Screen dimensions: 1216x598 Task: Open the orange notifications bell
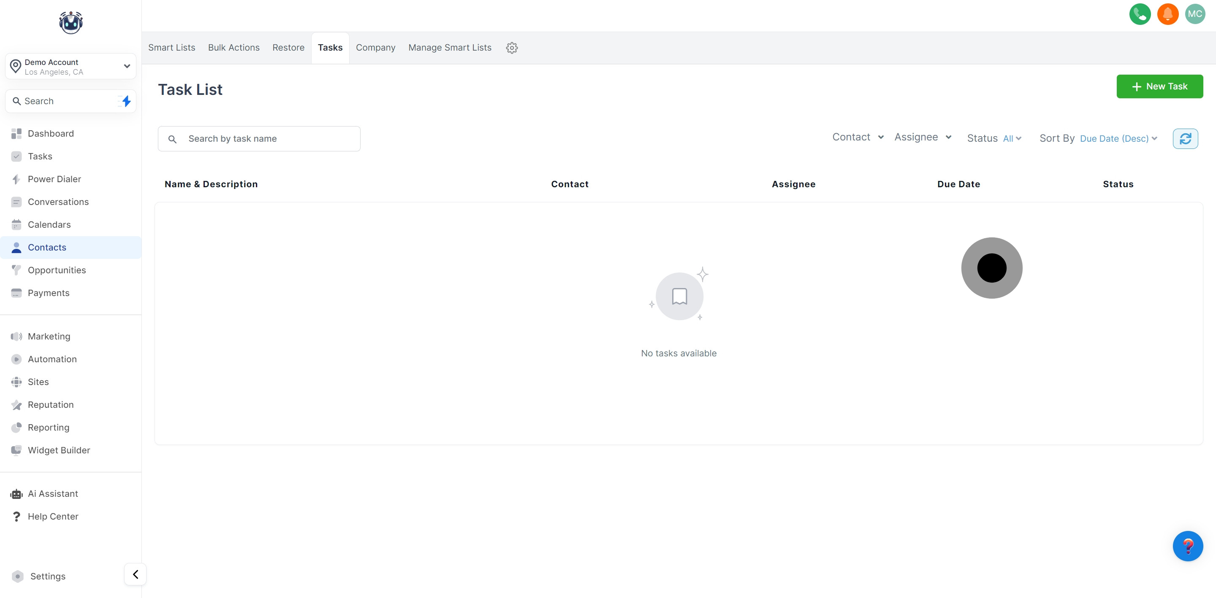coord(1167,14)
